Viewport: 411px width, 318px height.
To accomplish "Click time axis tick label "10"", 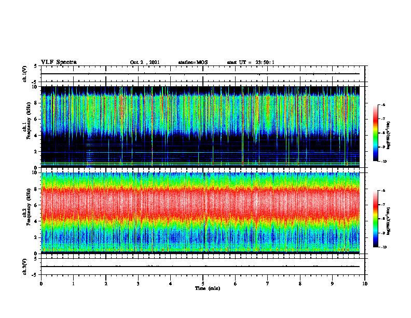I will tap(365, 284).
